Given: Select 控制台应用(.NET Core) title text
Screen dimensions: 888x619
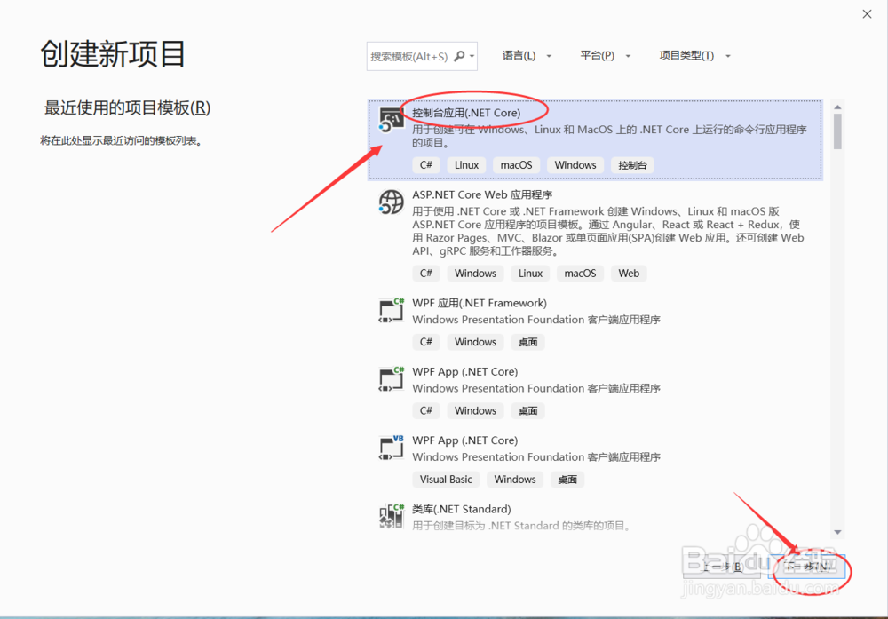Looking at the screenshot, I should click(x=466, y=113).
